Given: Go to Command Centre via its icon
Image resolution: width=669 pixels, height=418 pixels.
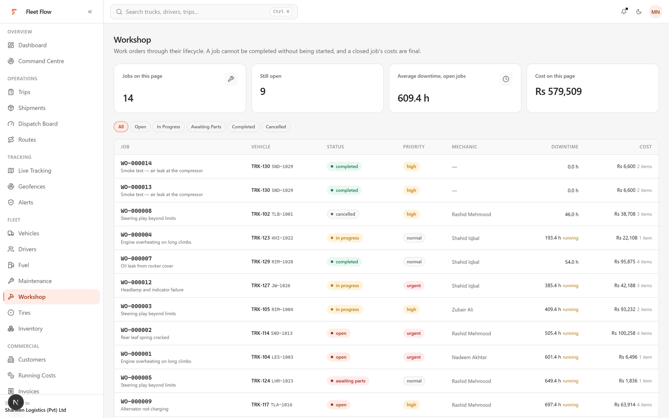Looking at the screenshot, I should [x=11, y=61].
